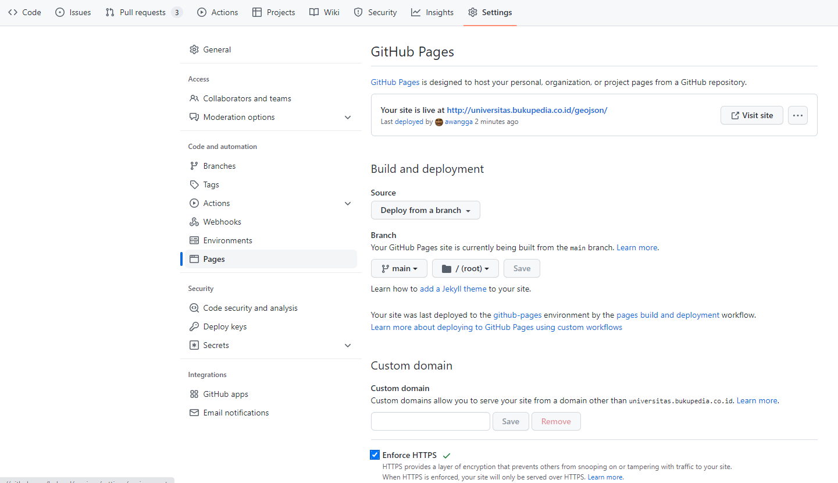The height and width of the screenshot is (483, 838).
Task: Click the Insights graph icon
Action: [415, 12]
